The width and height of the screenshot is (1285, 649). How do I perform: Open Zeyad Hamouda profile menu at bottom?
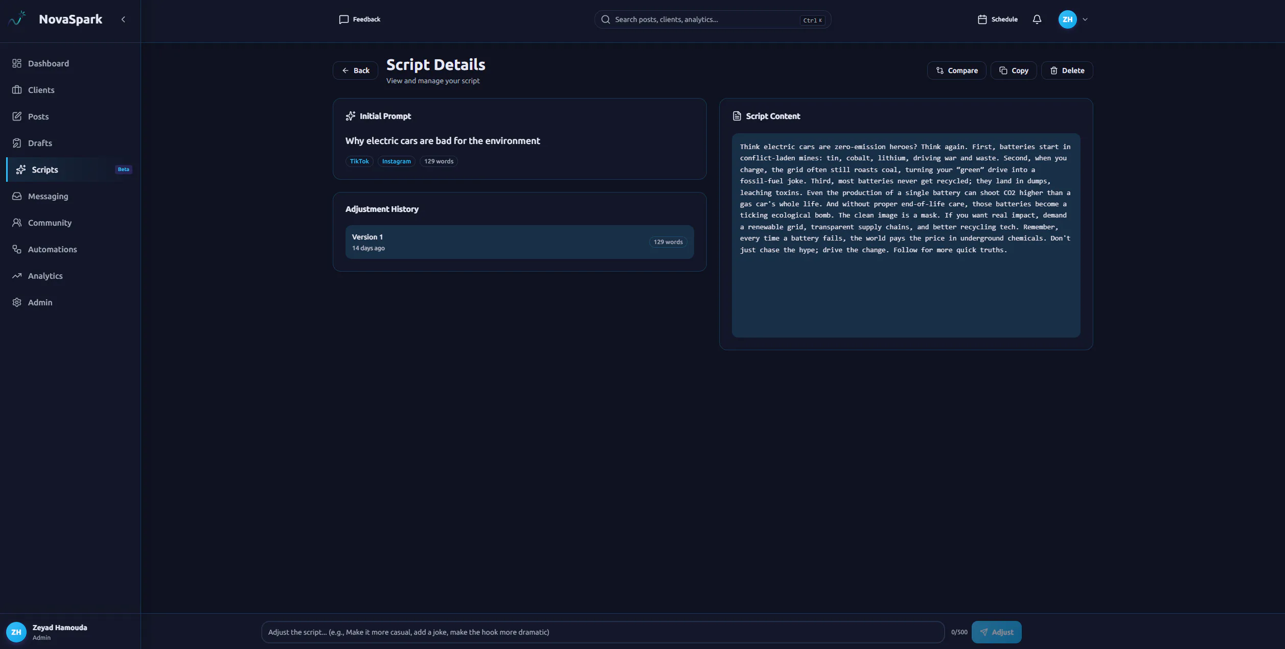(70, 632)
